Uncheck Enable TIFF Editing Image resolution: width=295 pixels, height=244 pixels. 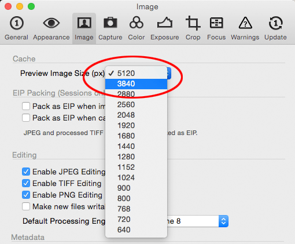click(x=26, y=183)
